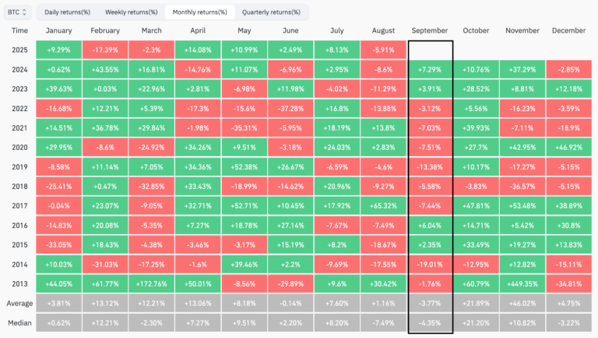Click the September column header

[430, 30]
